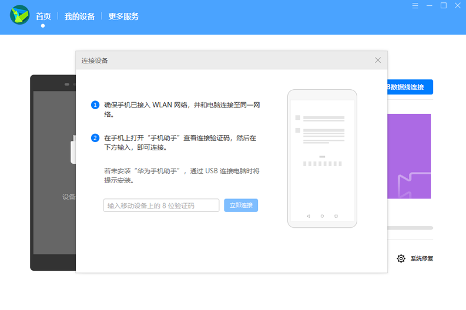Open the hamburger menu in title bar

(x=415, y=6)
